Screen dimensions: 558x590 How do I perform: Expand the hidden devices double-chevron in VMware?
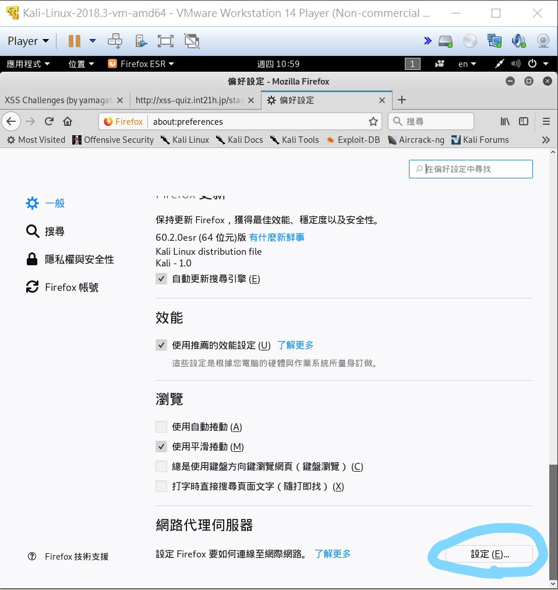tap(428, 41)
